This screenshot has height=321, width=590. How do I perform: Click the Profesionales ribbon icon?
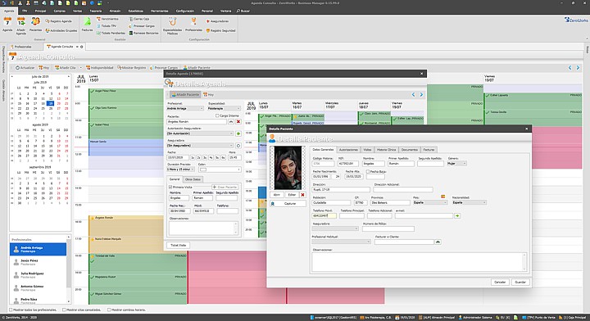click(x=193, y=25)
